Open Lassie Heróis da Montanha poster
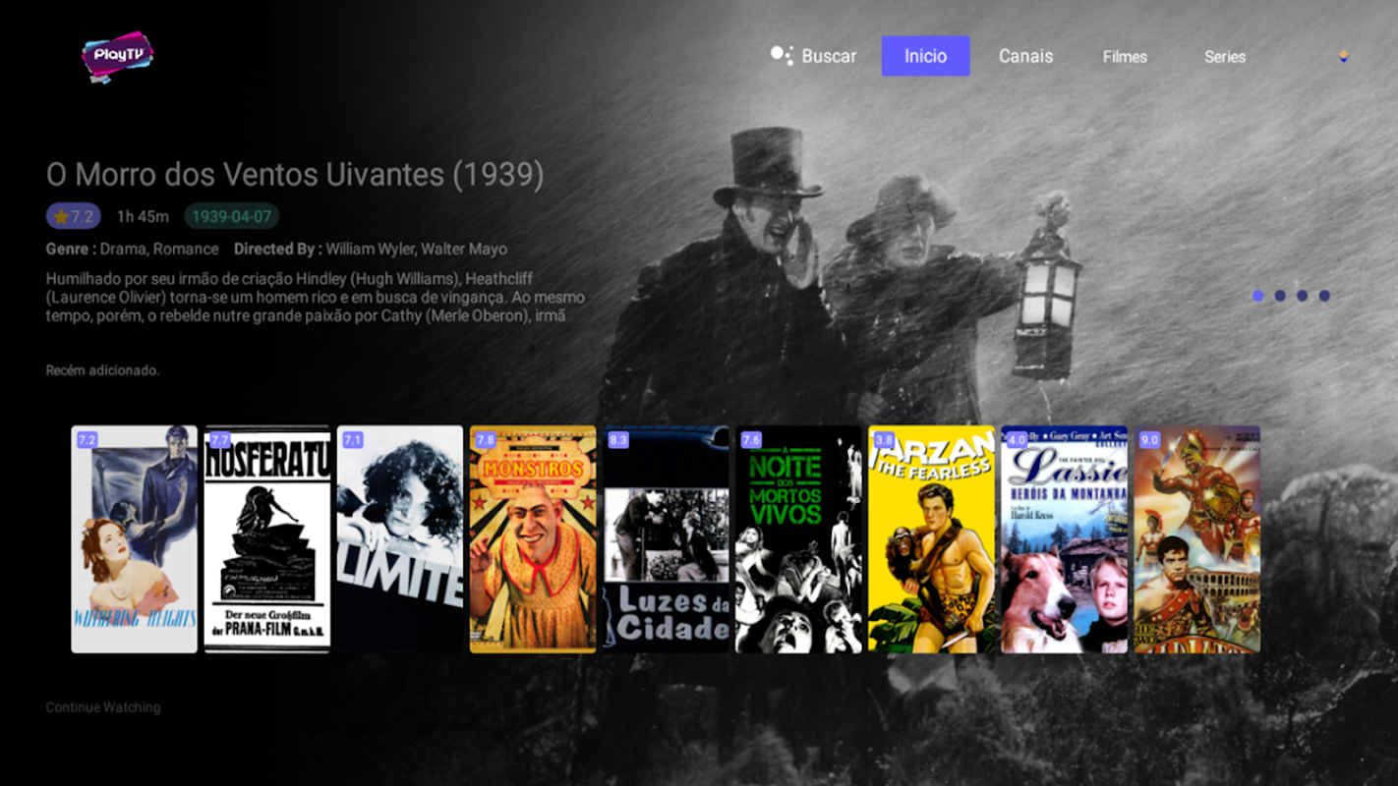The width and height of the screenshot is (1398, 786). 1064,539
